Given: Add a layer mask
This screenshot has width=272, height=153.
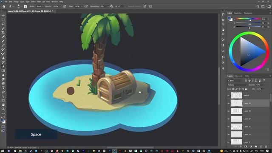Looking at the screenshot, I should point(246,147).
